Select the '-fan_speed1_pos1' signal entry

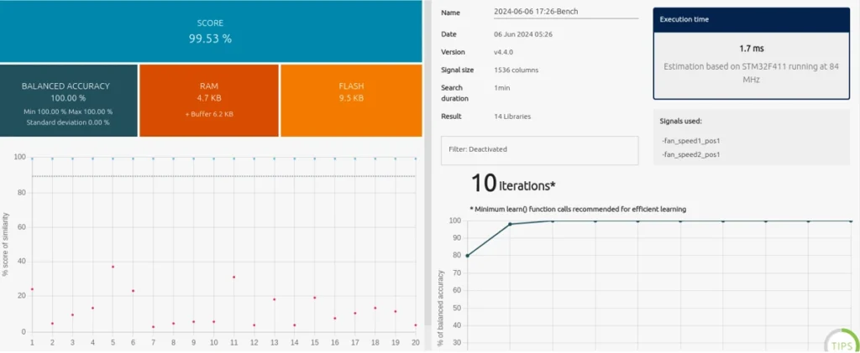point(690,141)
